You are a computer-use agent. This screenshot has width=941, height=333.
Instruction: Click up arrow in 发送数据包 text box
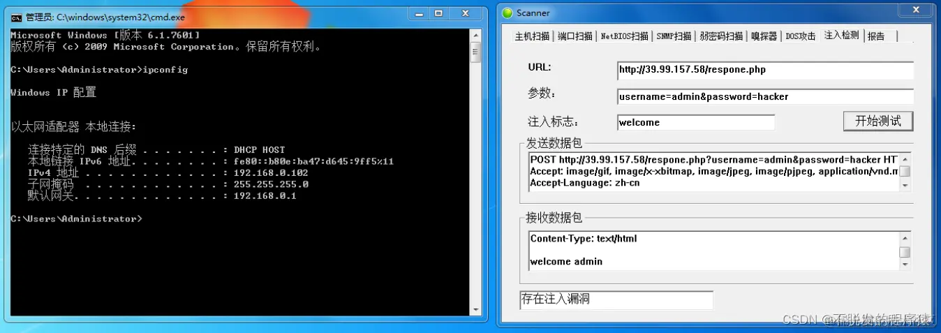905,158
